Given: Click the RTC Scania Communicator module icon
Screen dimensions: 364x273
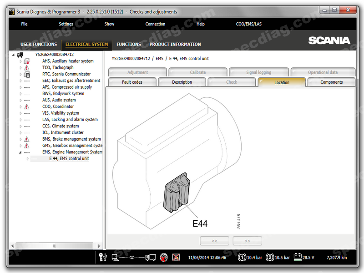Looking at the screenshot, I should pos(27,74).
